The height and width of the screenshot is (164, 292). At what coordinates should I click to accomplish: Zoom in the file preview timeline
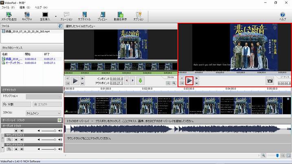(x=174, y=83)
